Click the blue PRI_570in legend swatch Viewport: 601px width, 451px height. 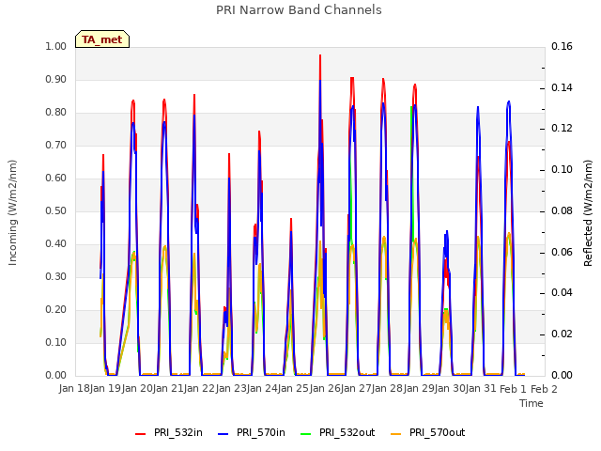coord(223,434)
